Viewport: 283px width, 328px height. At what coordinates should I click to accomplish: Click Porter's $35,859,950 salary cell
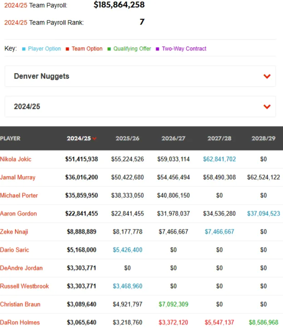coord(81,195)
